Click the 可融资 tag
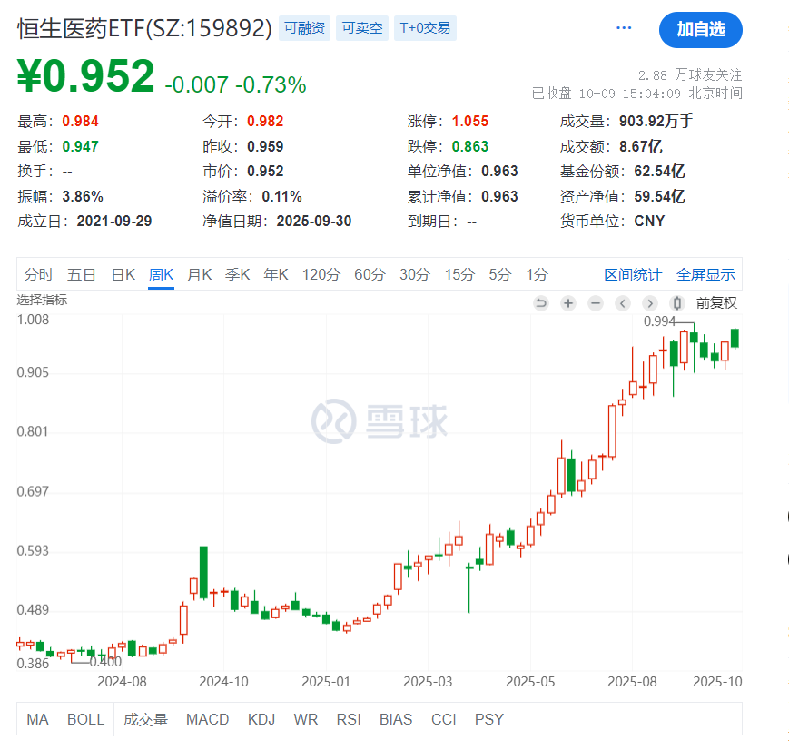Viewport: 789px width, 750px height. click(304, 27)
